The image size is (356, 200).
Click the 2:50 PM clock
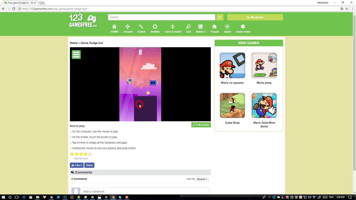pos(340,197)
